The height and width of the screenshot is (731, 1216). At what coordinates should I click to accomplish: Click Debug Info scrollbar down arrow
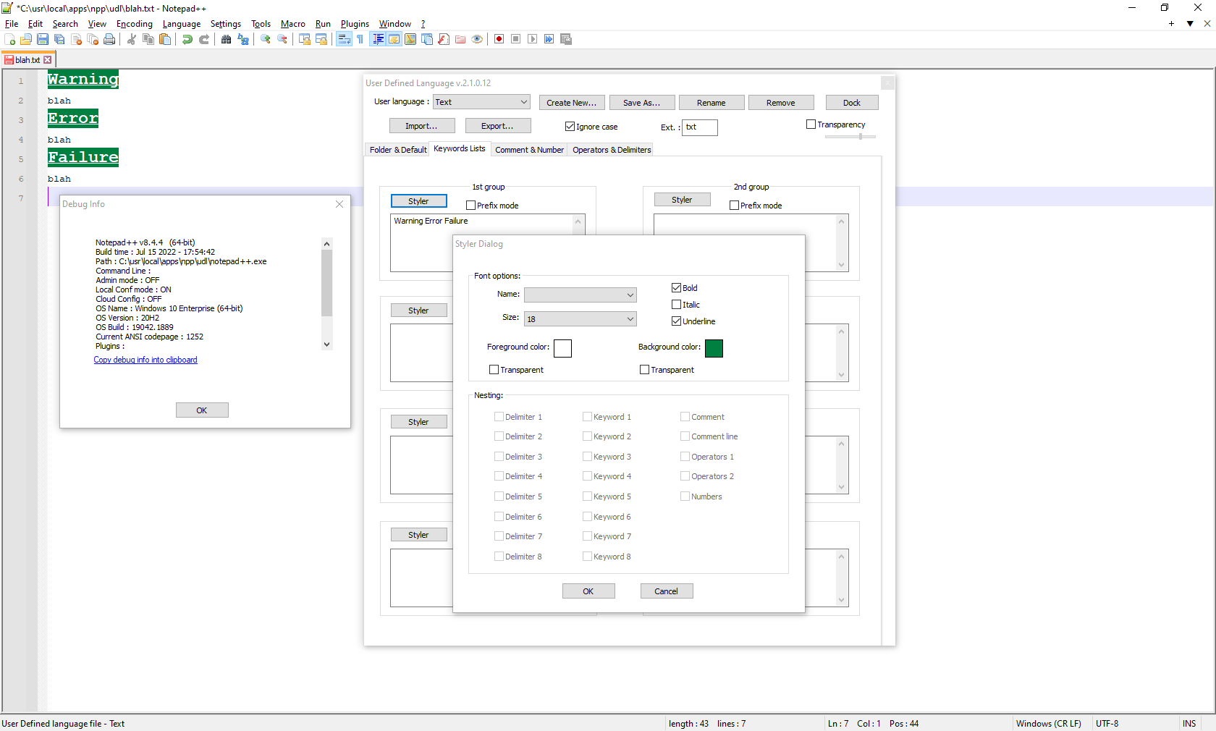[x=327, y=345]
